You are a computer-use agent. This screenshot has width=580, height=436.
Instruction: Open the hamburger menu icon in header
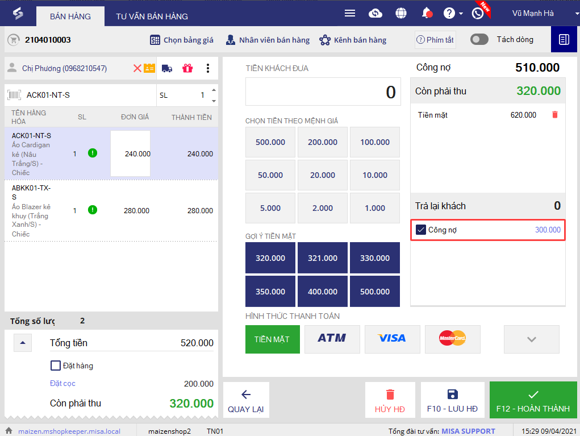point(349,13)
